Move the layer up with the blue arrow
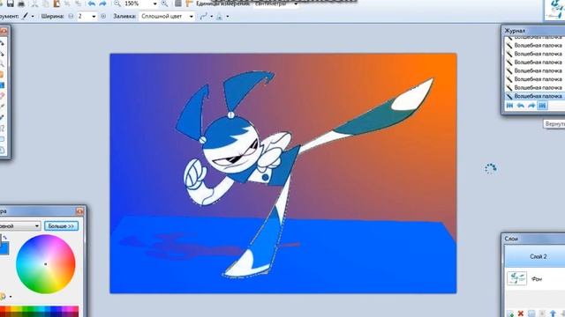Image resolution: width=565 pixels, height=317 pixels. tap(554, 313)
